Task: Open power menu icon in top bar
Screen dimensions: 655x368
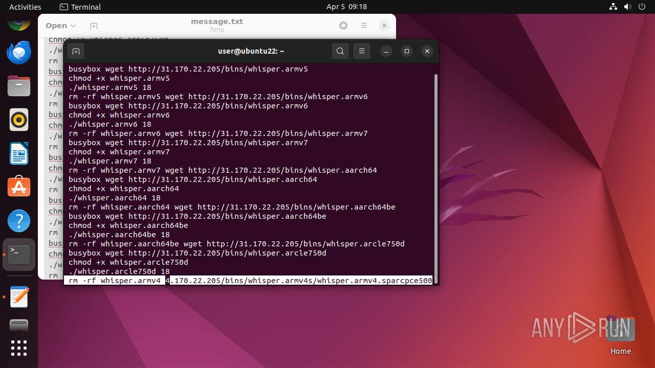Action: click(x=642, y=7)
